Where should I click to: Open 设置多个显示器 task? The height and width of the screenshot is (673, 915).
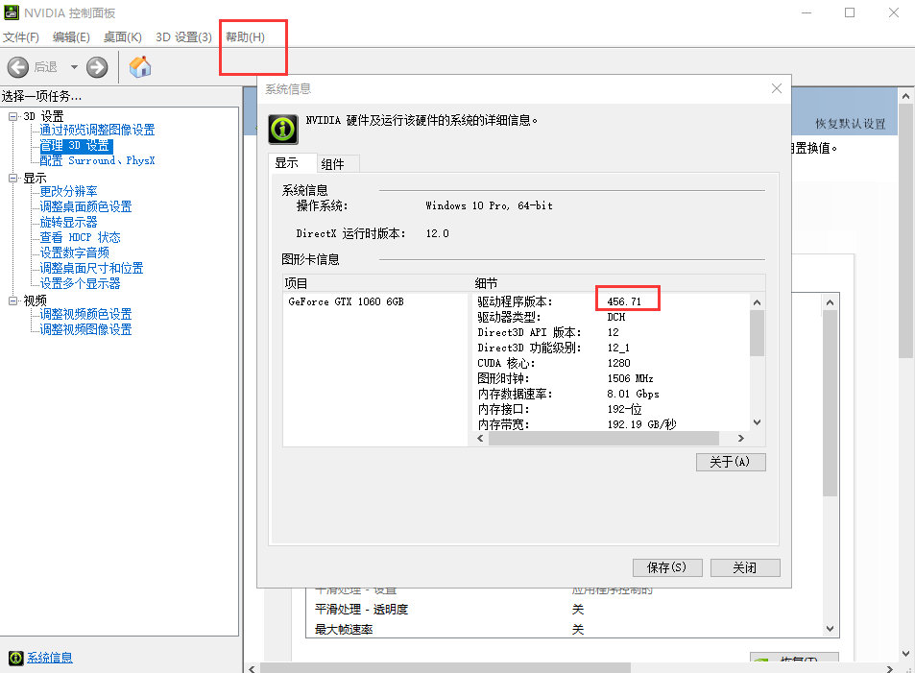tap(80, 283)
